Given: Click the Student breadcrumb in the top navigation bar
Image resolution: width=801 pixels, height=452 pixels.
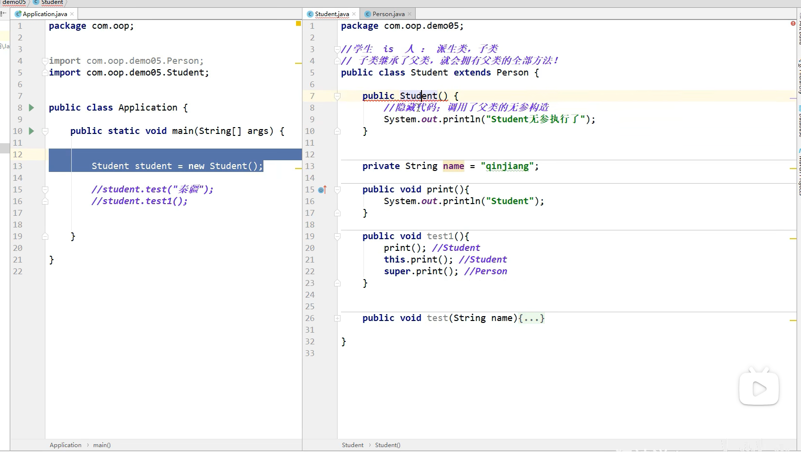Looking at the screenshot, I should 52,2.
